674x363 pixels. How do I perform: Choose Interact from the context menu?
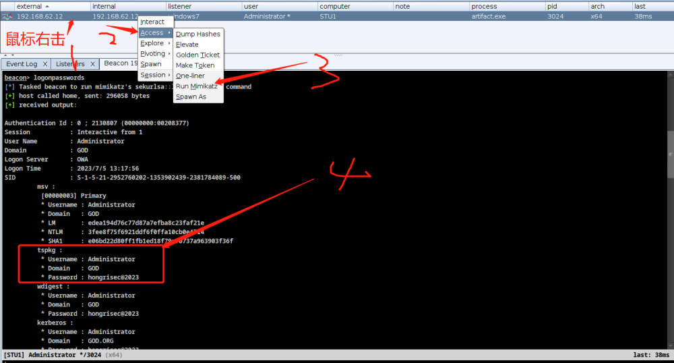[x=152, y=22]
